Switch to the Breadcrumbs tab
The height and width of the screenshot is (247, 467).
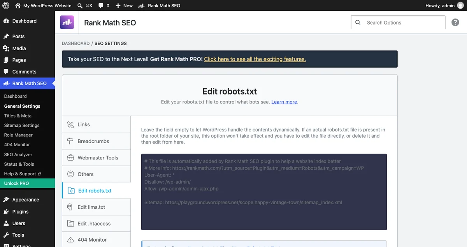[x=97, y=141]
